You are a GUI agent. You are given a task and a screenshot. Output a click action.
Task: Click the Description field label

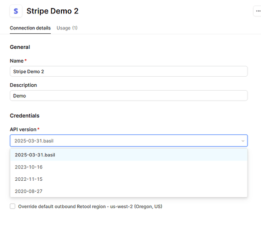[23, 85]
